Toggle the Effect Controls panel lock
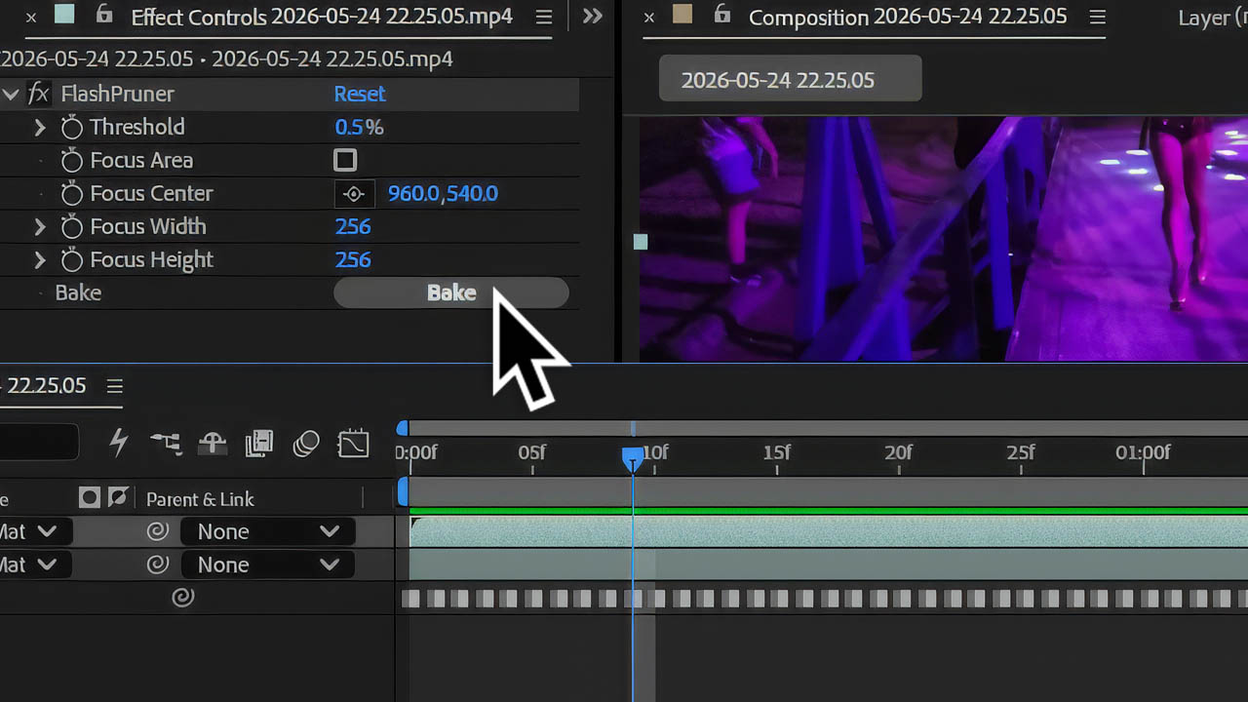 [105, 15]
